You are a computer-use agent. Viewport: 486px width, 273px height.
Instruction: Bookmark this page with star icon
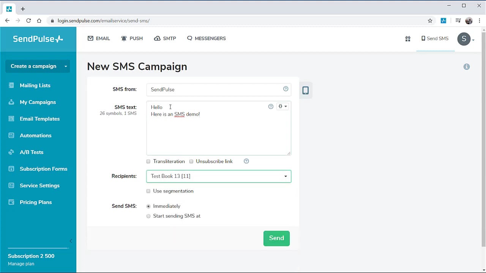(430, 21)
